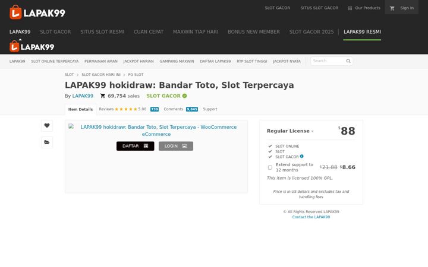The width and height of the screenshot is (428, 267).
Task: Open the Comments tab
Action: (x=174, y=109)
